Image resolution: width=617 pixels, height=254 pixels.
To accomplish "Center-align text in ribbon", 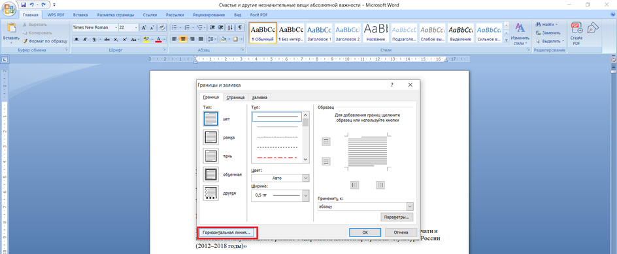I will tap(184, 39).
